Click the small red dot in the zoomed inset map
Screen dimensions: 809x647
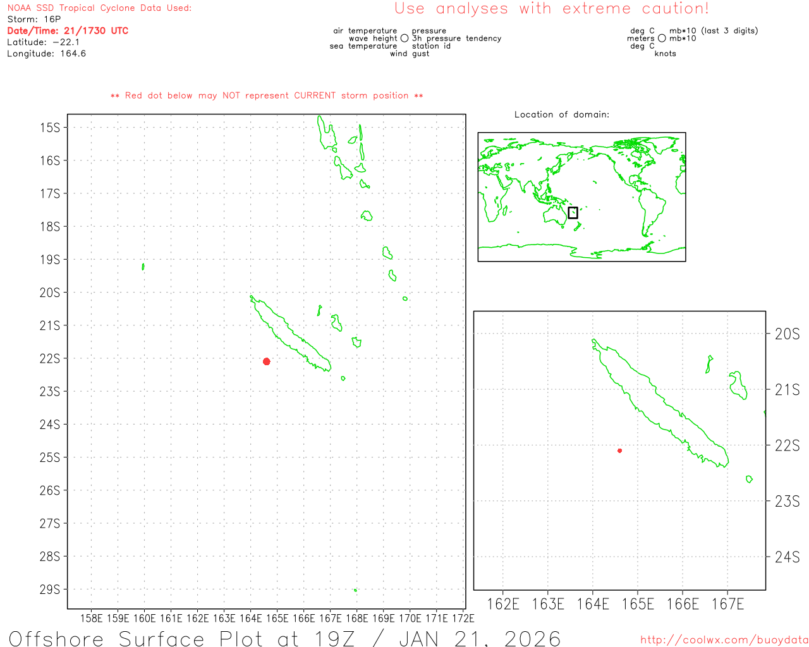click(x=619, y=450)
